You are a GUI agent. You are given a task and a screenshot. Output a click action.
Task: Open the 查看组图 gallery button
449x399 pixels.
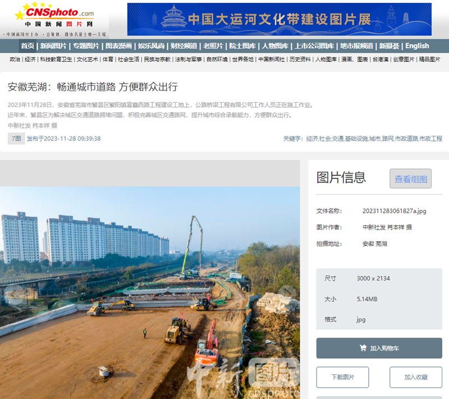point(410,179)
